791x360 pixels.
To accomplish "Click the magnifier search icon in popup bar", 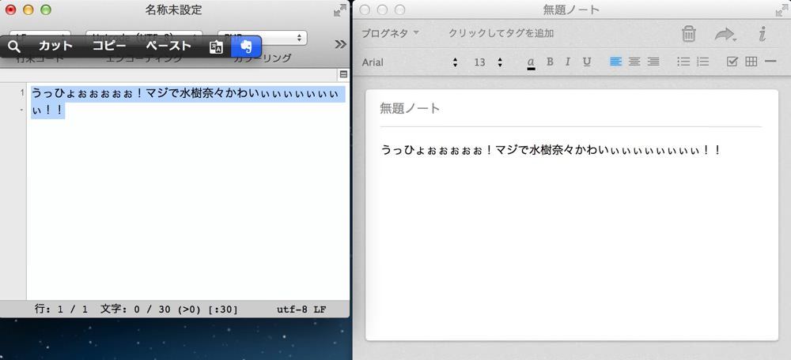I will click(x=14, y=47).
